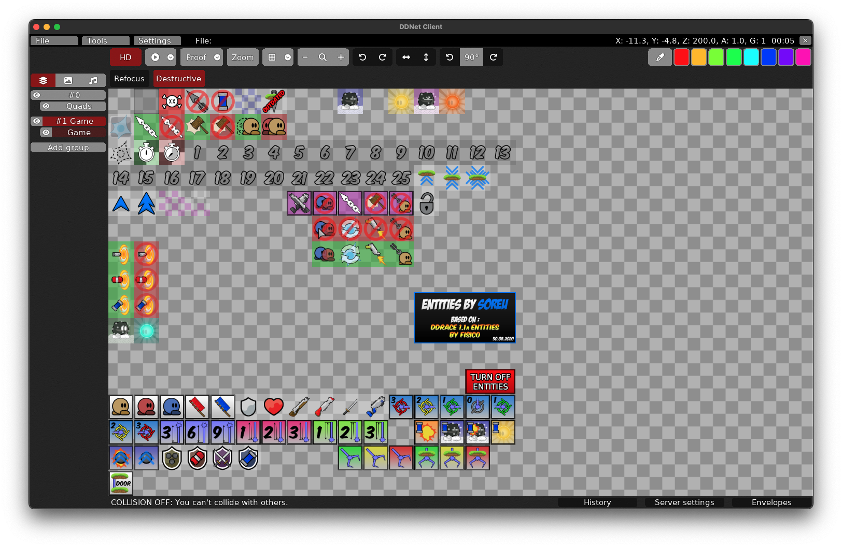Zoom in using the plus magnifier icon
This screenshot has height=547, width=842.
point(341,57)
